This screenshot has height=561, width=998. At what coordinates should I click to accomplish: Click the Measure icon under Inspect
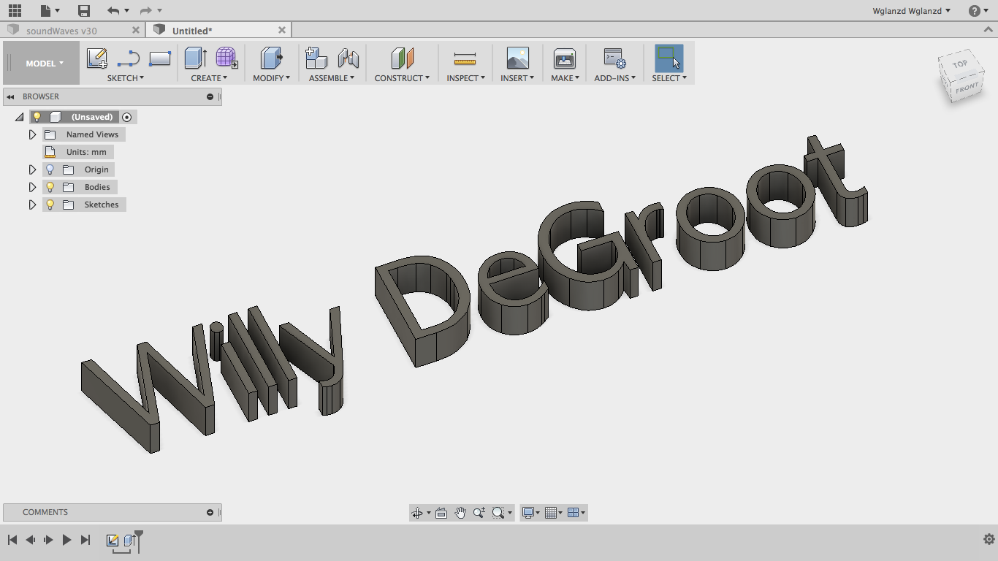pyautogui.click(x=465, y=58)
